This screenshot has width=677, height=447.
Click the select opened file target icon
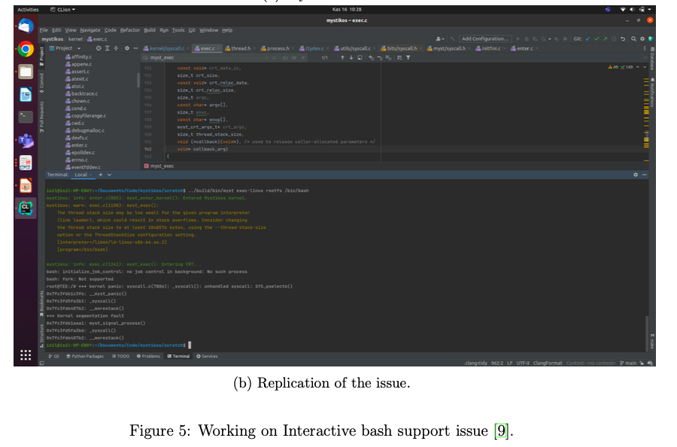(x=99, y=48)
